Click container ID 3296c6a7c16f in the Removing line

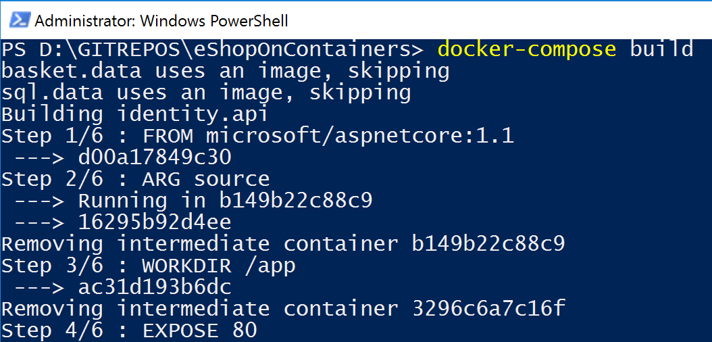(488, 309)
